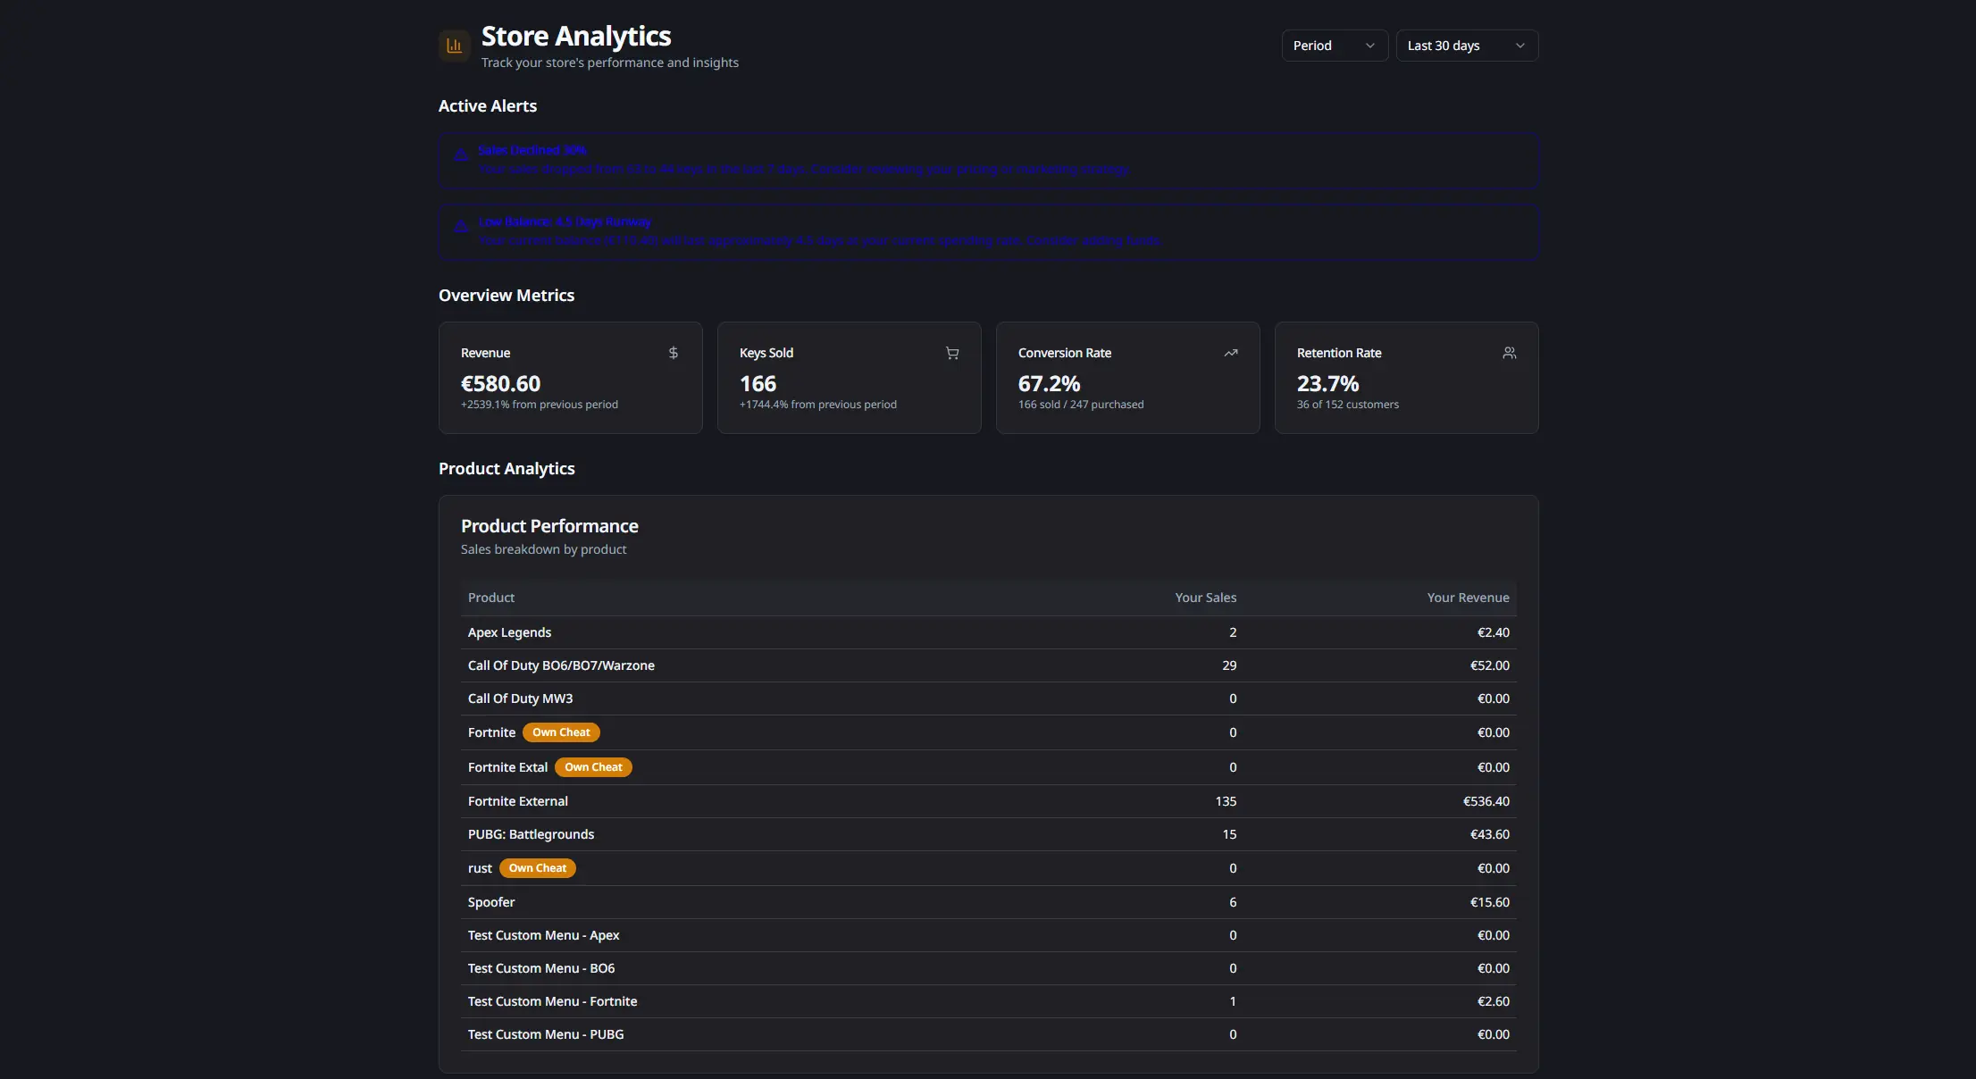Click the chevron on the Period selector
Image resolution: width=1976 pixels, height=1079 pixels.
(x=1370, y=46)
